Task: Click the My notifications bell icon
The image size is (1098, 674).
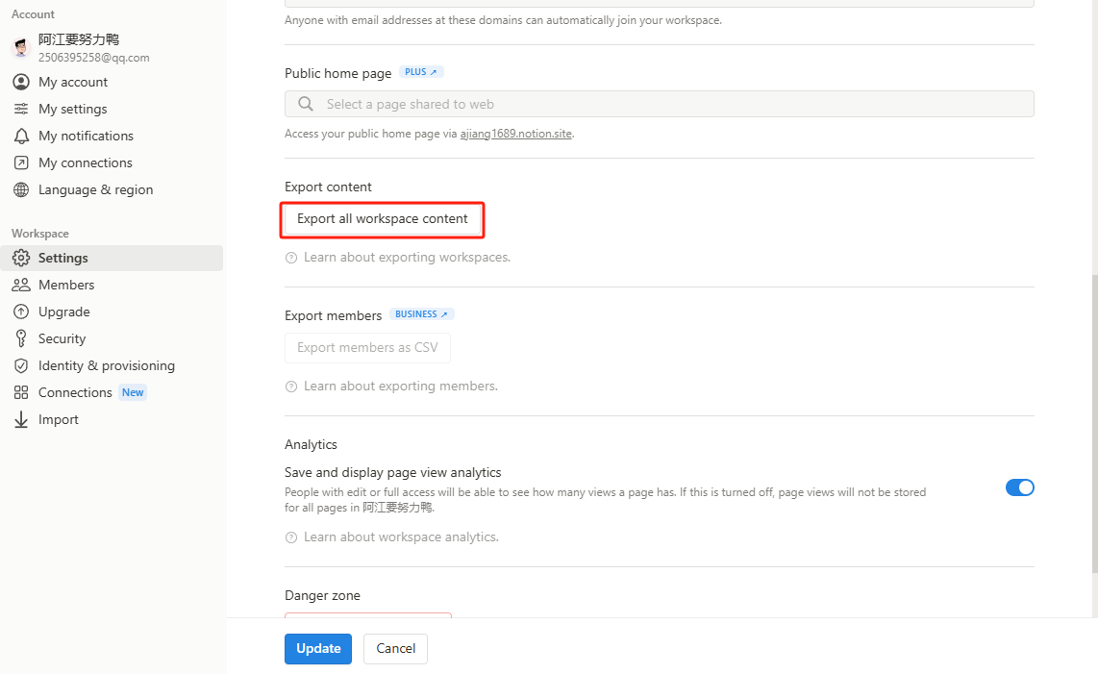Action: pos(21,136)
